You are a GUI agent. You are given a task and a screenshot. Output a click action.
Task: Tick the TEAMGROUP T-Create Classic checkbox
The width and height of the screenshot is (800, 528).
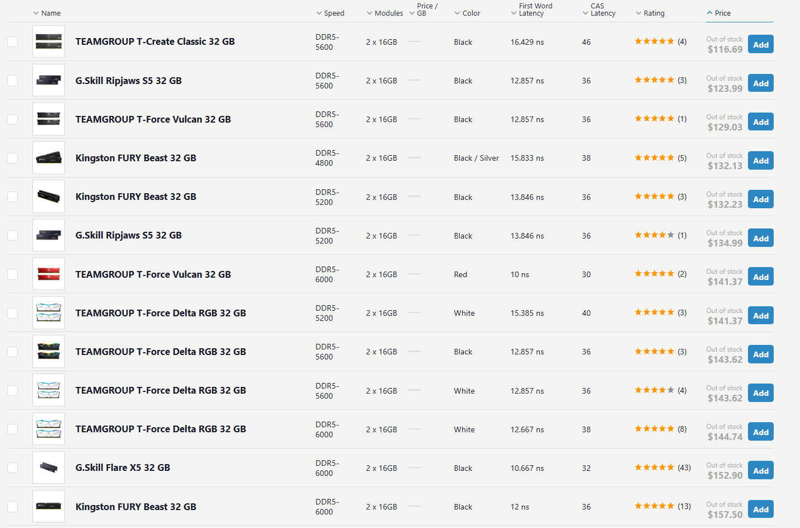(12, 41)
